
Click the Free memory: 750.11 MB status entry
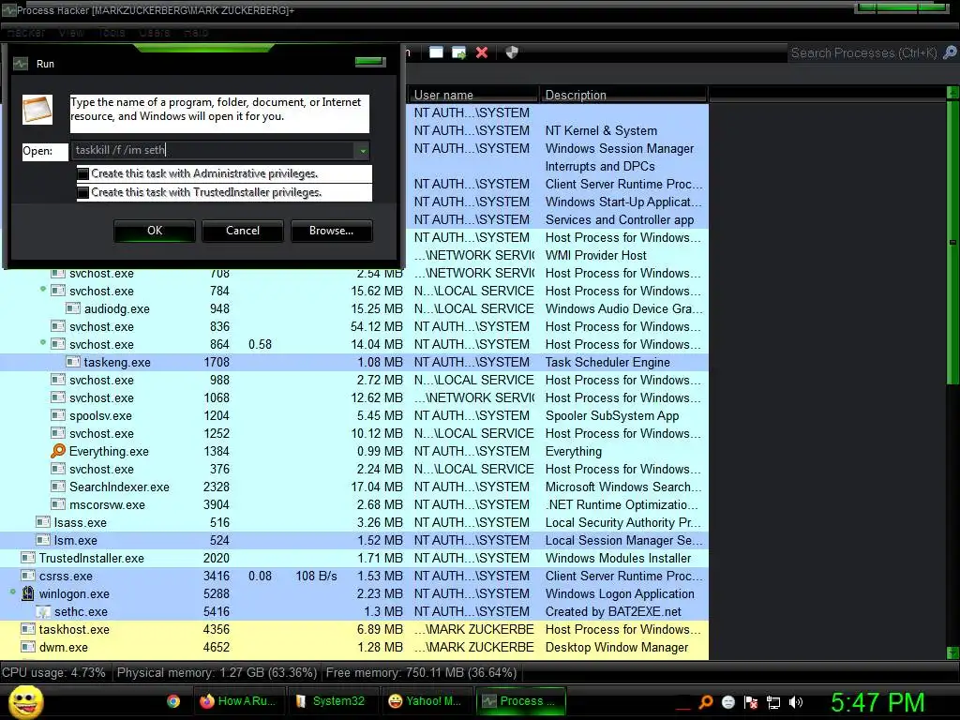[421, 673]
